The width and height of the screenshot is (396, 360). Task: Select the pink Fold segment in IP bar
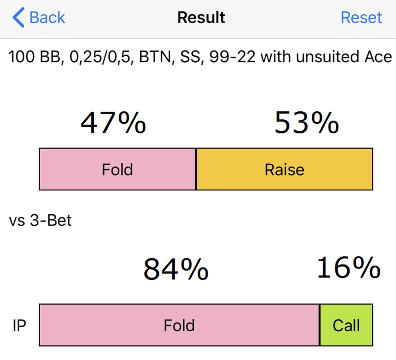point(179,325)
